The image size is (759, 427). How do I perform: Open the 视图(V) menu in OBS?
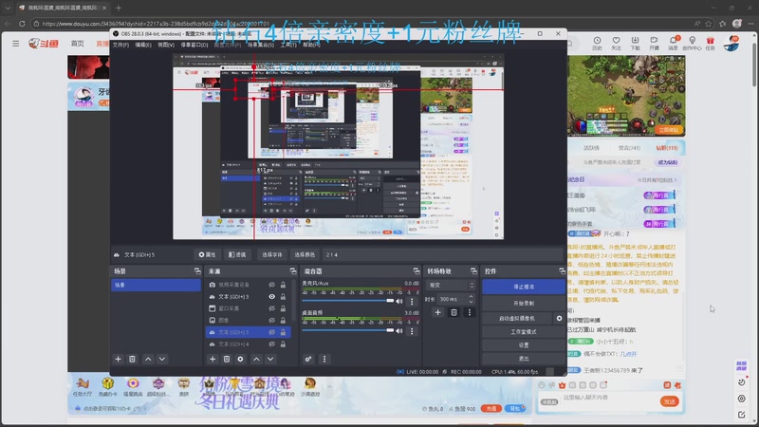[165, 45]
